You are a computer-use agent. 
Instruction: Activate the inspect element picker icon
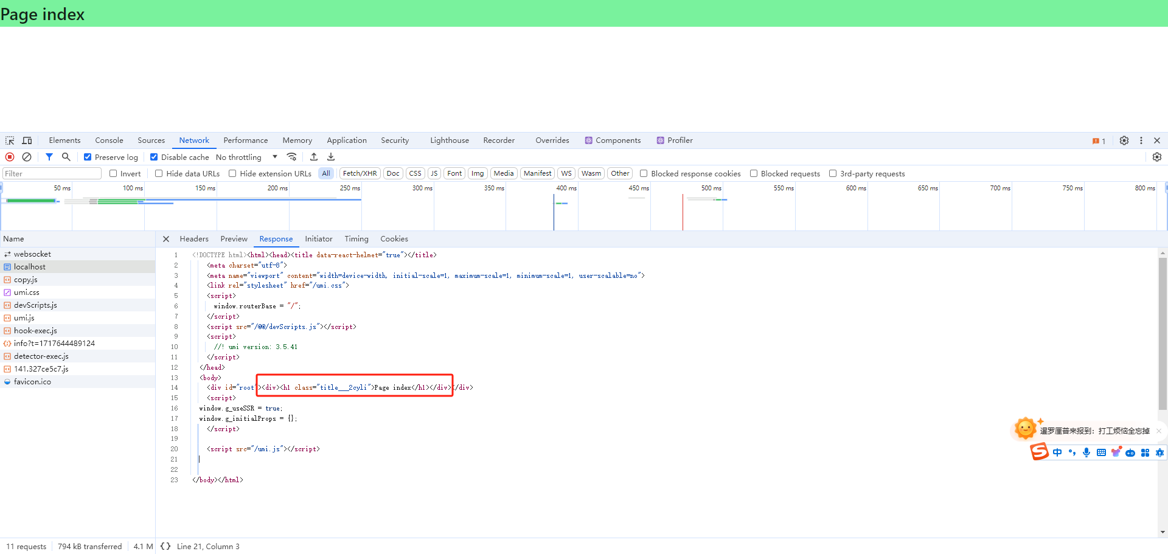pyautogui.click(x=10, y=140)
